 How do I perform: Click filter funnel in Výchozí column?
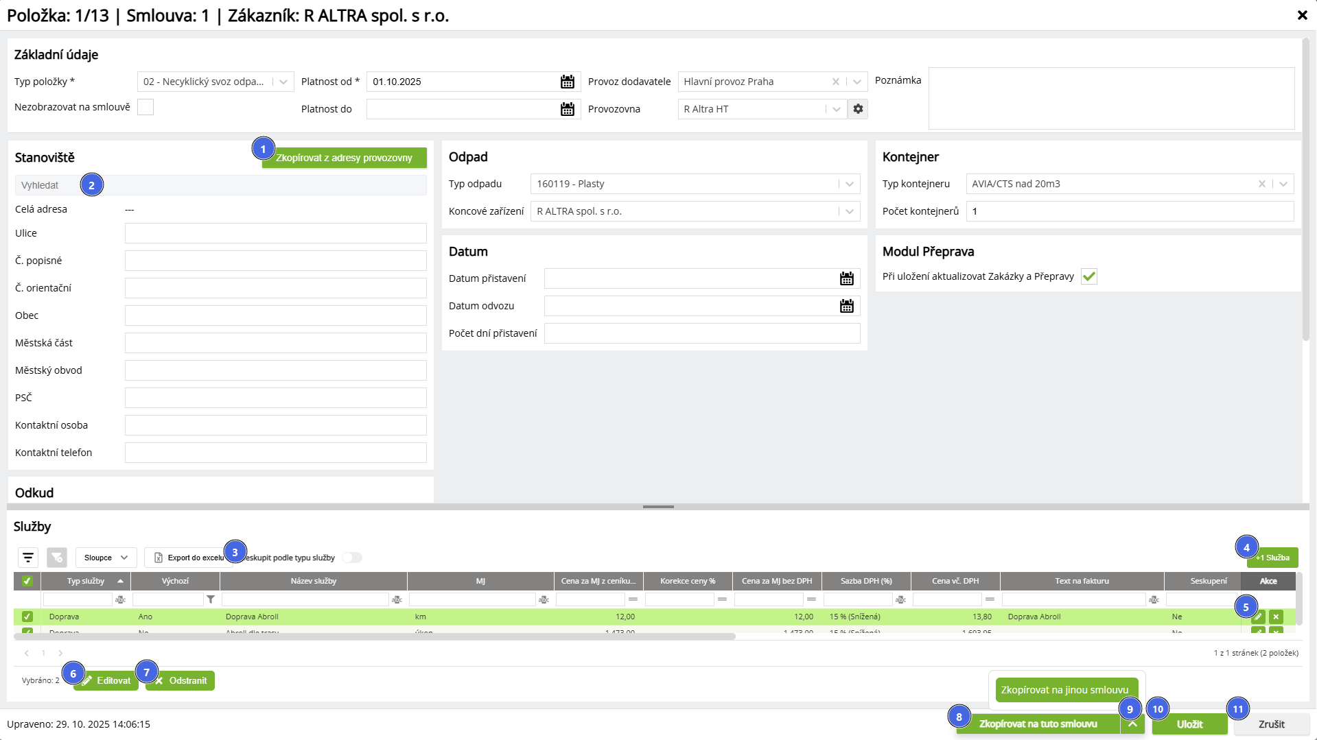(211, 599)
